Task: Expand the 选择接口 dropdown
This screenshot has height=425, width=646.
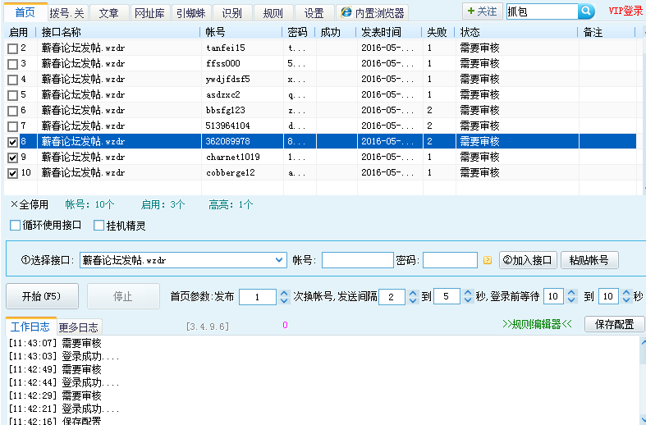Action: click(x=279, y=260)
